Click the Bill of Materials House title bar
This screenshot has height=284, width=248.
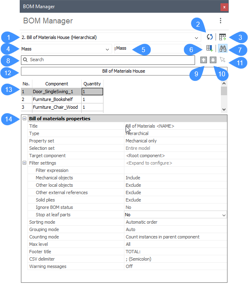[x=124, y=71]
